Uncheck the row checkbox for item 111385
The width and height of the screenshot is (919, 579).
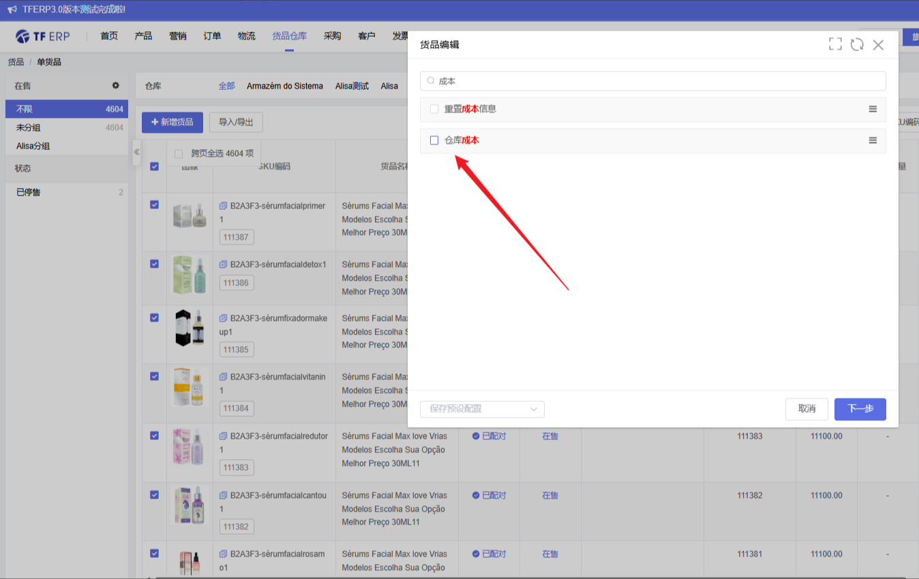(x=154, y=317)
